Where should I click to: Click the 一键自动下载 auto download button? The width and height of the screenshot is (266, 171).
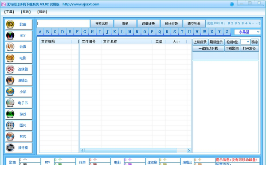pos(208,48)
